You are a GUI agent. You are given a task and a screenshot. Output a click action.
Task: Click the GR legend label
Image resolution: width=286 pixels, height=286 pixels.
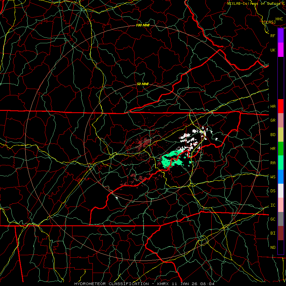[x=273, y=120]
